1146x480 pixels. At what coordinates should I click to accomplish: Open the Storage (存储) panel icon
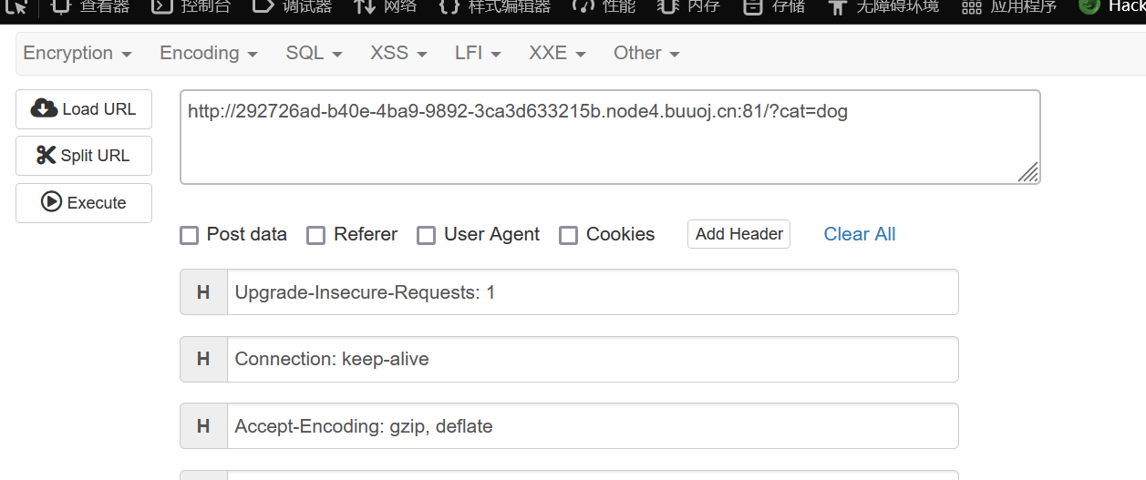click(752, 6)
